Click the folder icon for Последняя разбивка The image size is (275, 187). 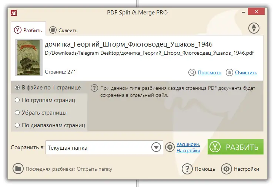click(18, 169)
